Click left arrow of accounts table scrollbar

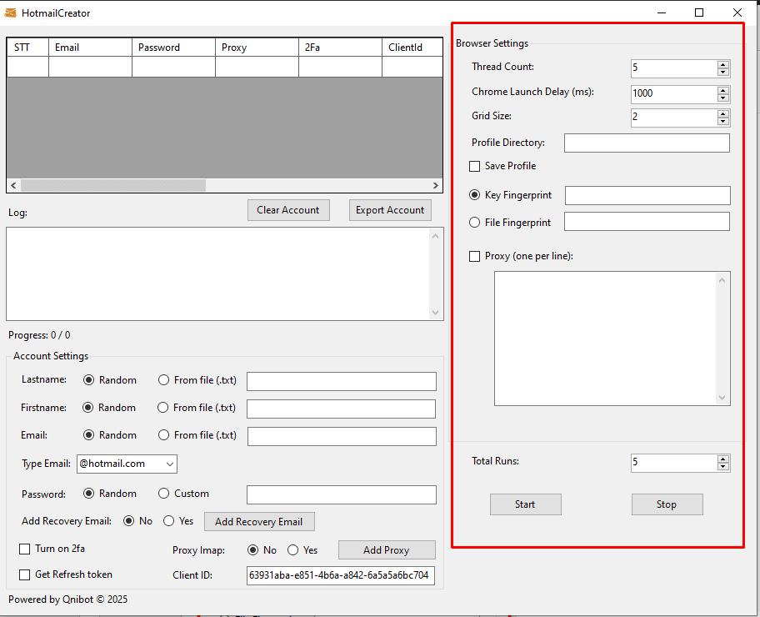(x=13, y=185)
